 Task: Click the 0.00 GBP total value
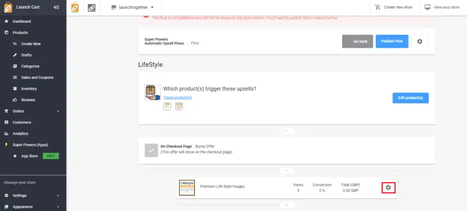(x=351, y=190)
